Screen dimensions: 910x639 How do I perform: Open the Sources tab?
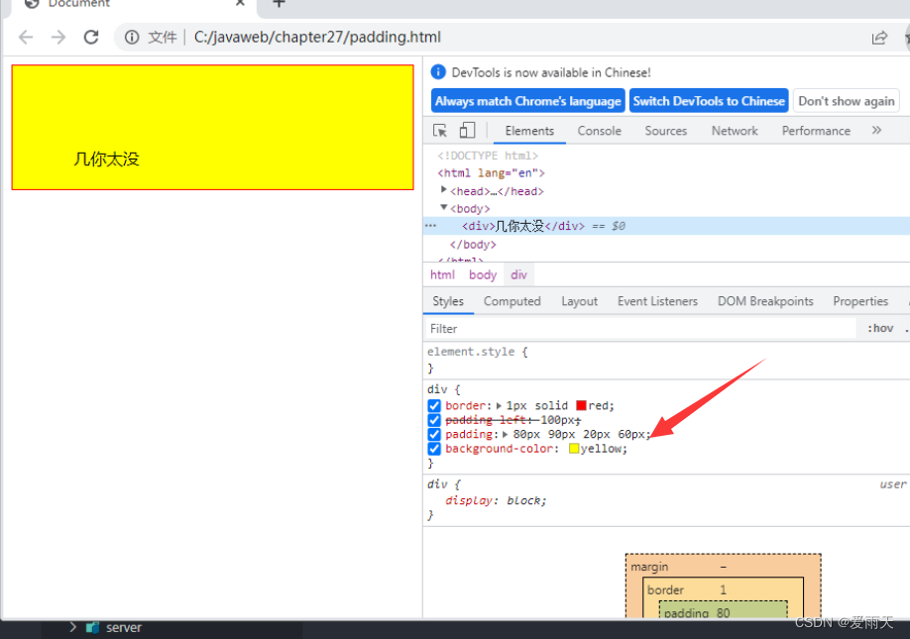point(666,131)
